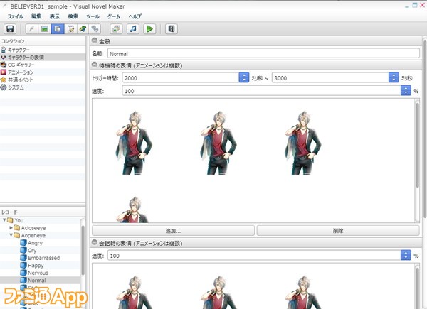The width and height of the screenshot is (427, 309).
Task: Adjust the talking expression speed stepper
Action: pos(406,255)
